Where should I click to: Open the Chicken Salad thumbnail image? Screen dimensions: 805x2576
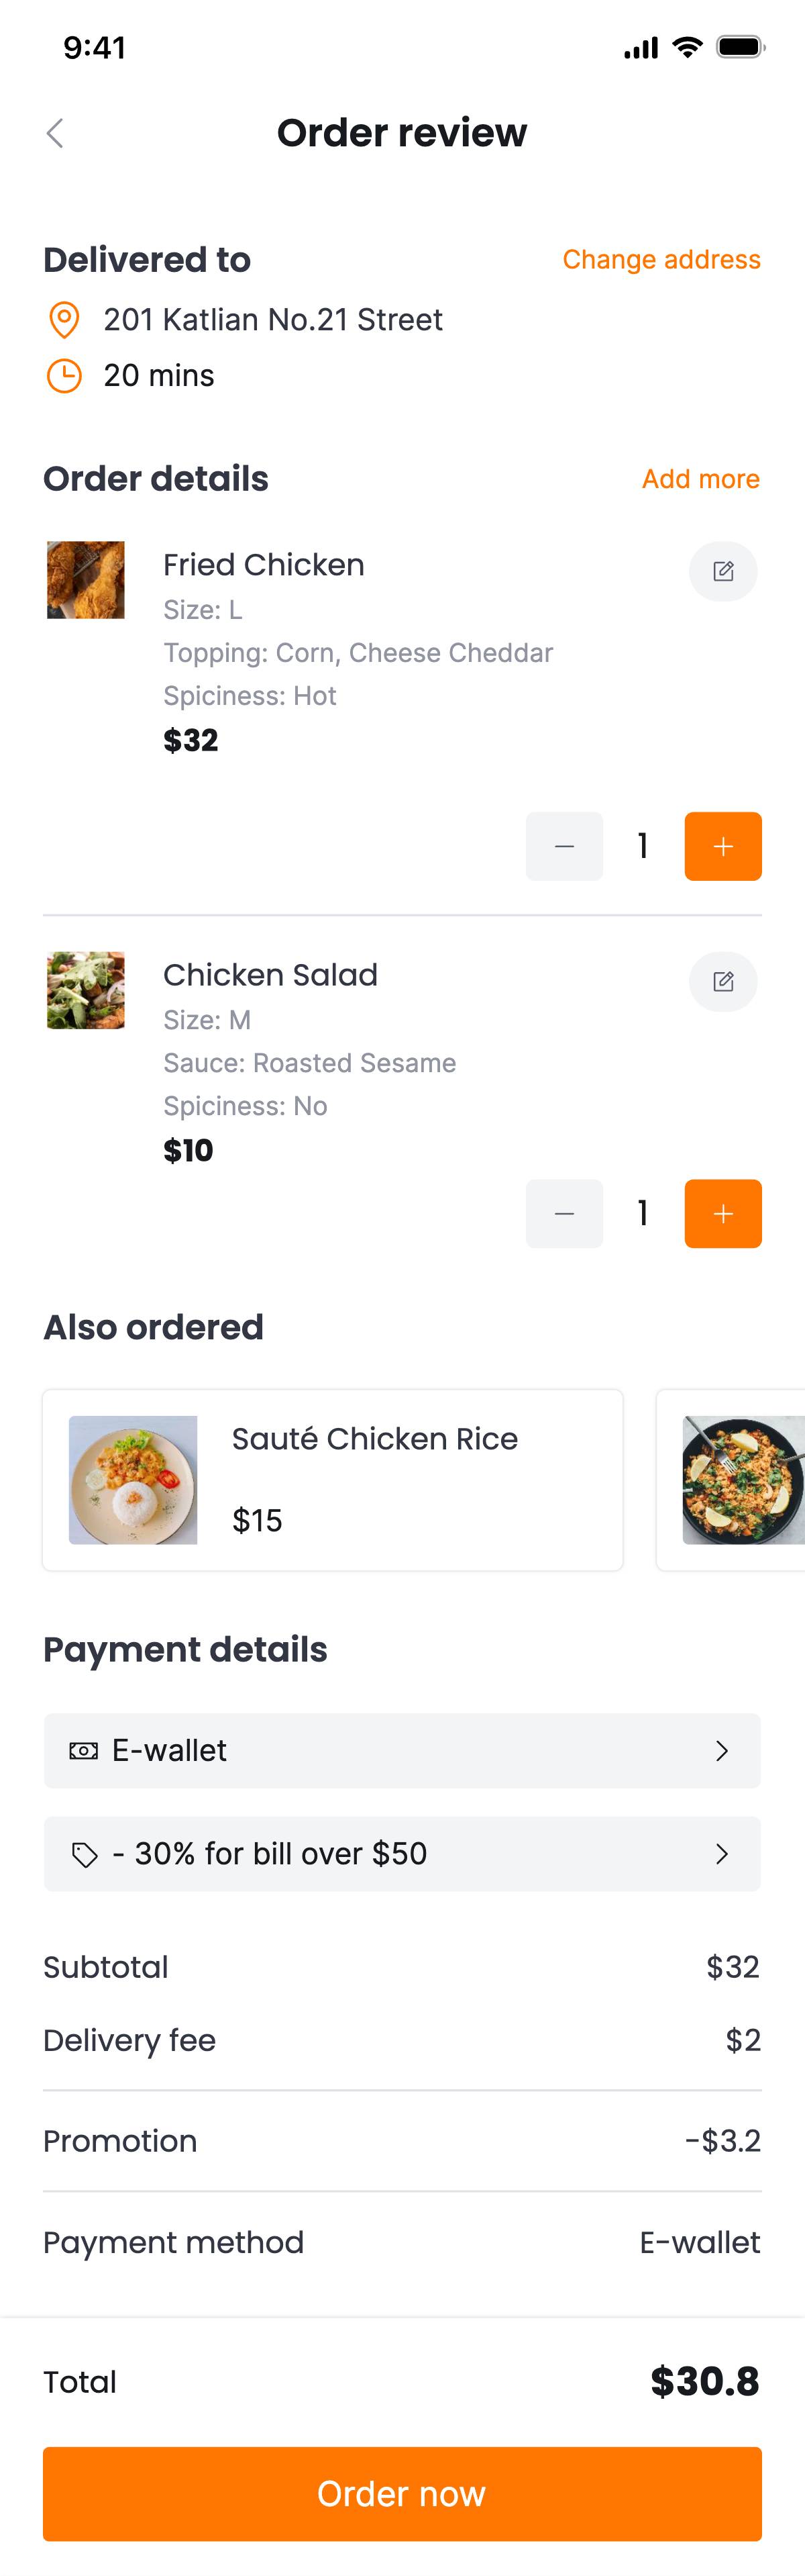86,990
